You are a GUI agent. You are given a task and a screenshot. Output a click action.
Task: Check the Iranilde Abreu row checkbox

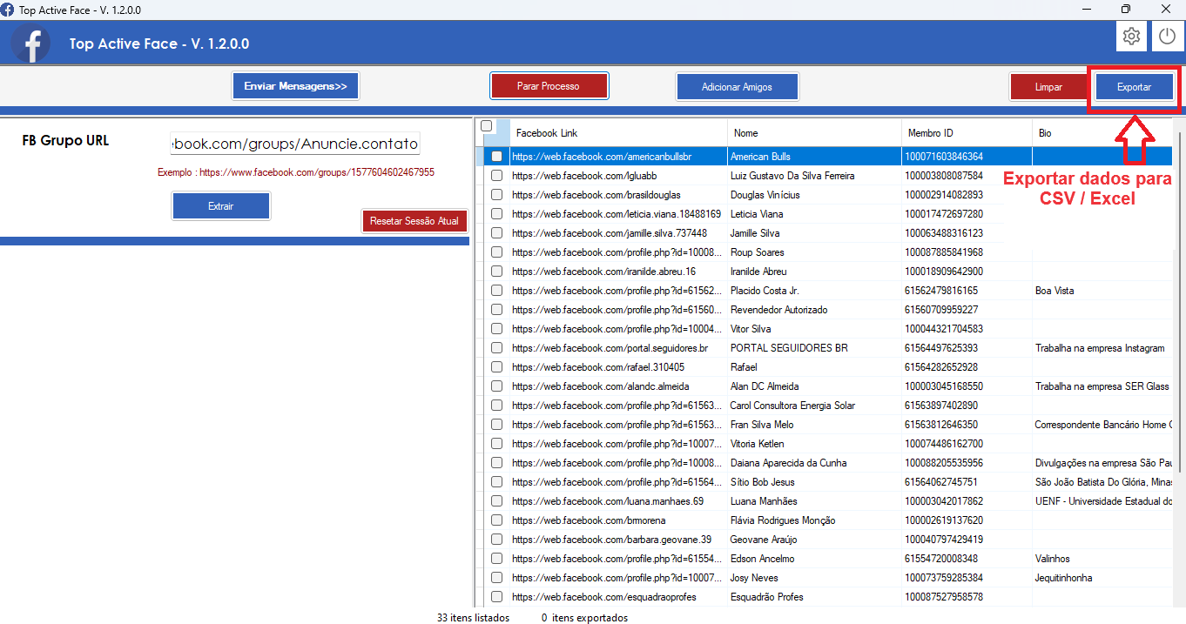[x=496, y=272]
